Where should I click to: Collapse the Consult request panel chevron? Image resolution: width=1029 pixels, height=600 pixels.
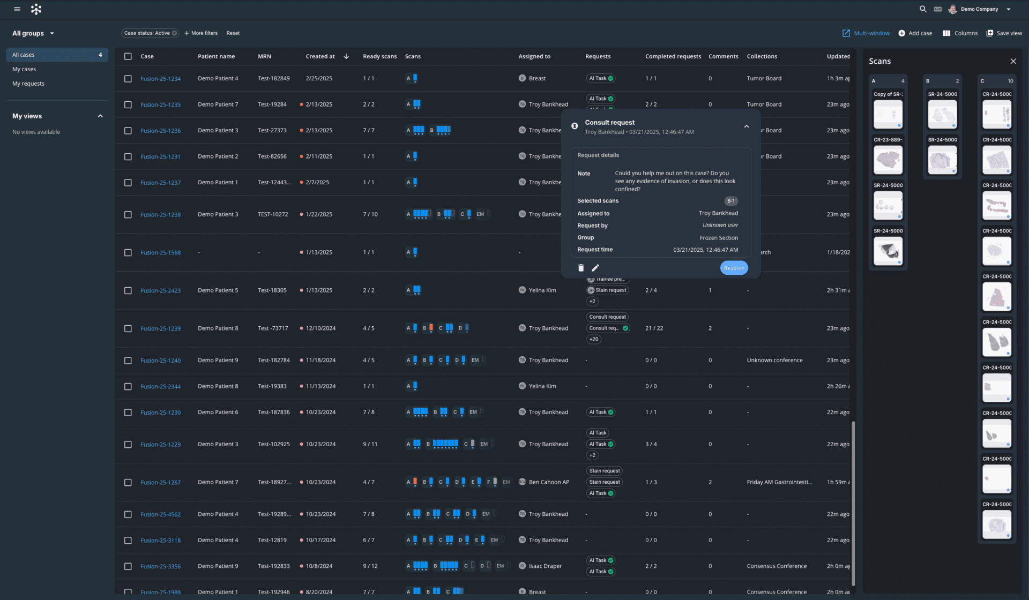(747, 126)
